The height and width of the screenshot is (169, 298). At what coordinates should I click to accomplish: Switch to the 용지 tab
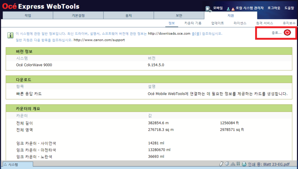coord(129,15)
